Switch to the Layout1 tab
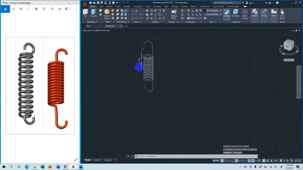The image size is (303, 170). tap(97, 160)
